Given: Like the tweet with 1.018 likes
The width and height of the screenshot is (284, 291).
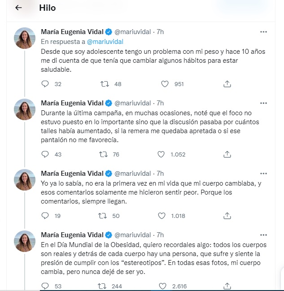Looking at the screenshot, I should tap(162, 216).
